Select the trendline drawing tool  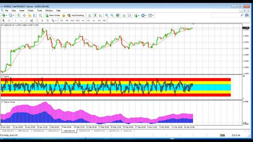(x=26, y=21)
